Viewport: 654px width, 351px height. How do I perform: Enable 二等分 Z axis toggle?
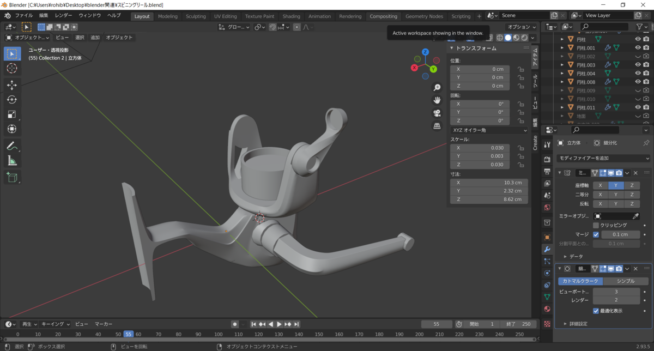[632, 195]
